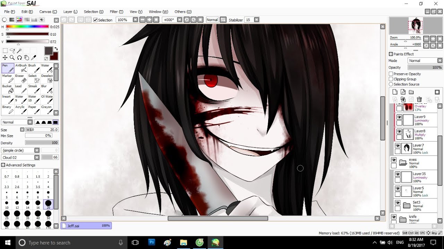Image resolution: width=444 pixels, height=249 pixels.
Task: Activate the magic wand tool
Action: pyautogui.click(x=19, y=50)
